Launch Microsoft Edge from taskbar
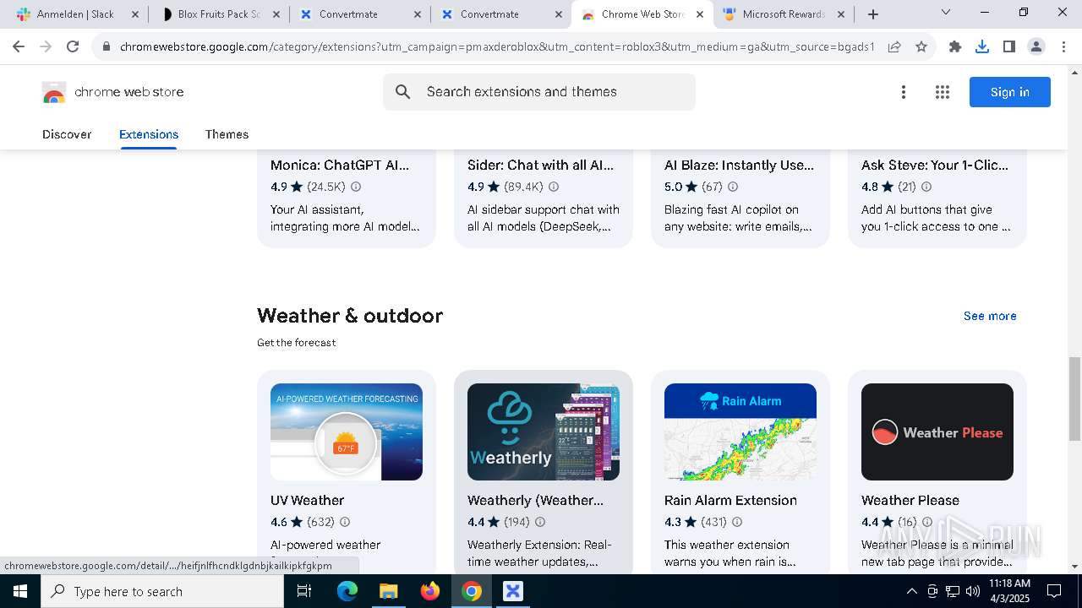Image resolution: width=1082 pixels, height=608 pixels. (x=347, y=591)
